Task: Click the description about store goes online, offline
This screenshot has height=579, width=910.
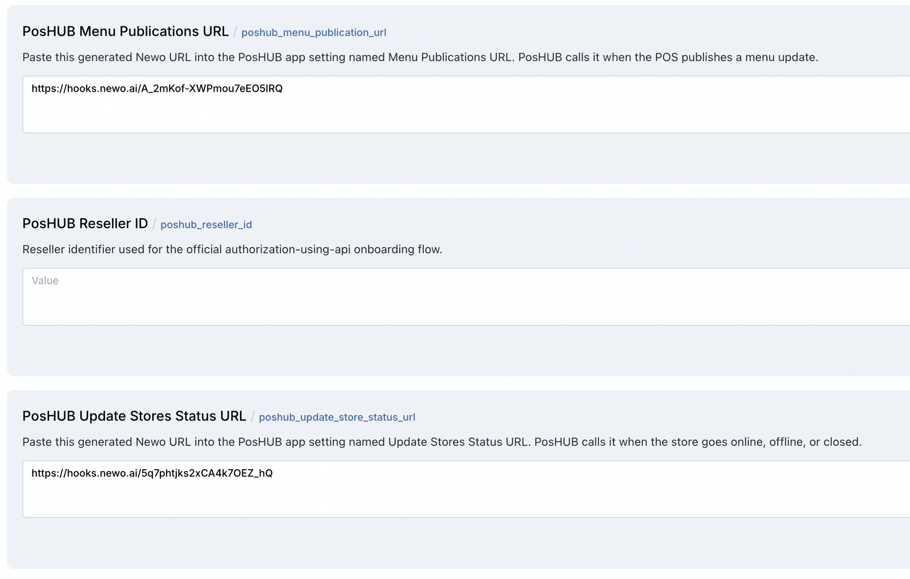Action: (x=442, y=442)
